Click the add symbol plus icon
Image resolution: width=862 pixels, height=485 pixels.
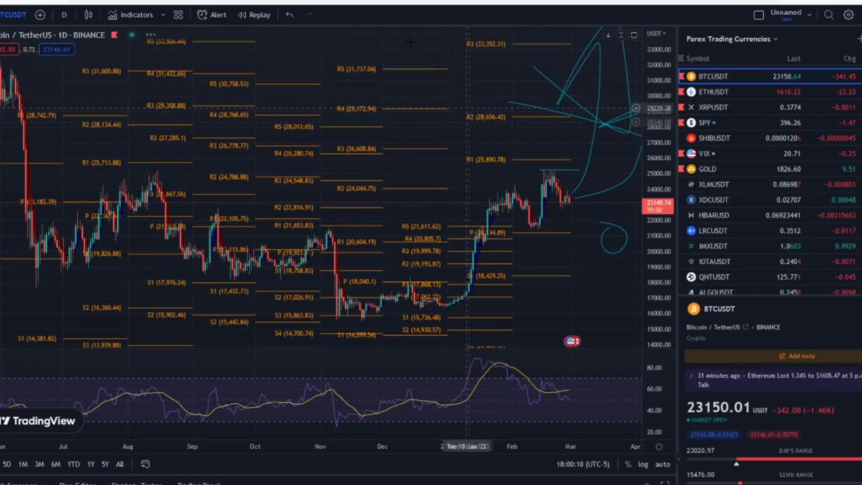40,15
